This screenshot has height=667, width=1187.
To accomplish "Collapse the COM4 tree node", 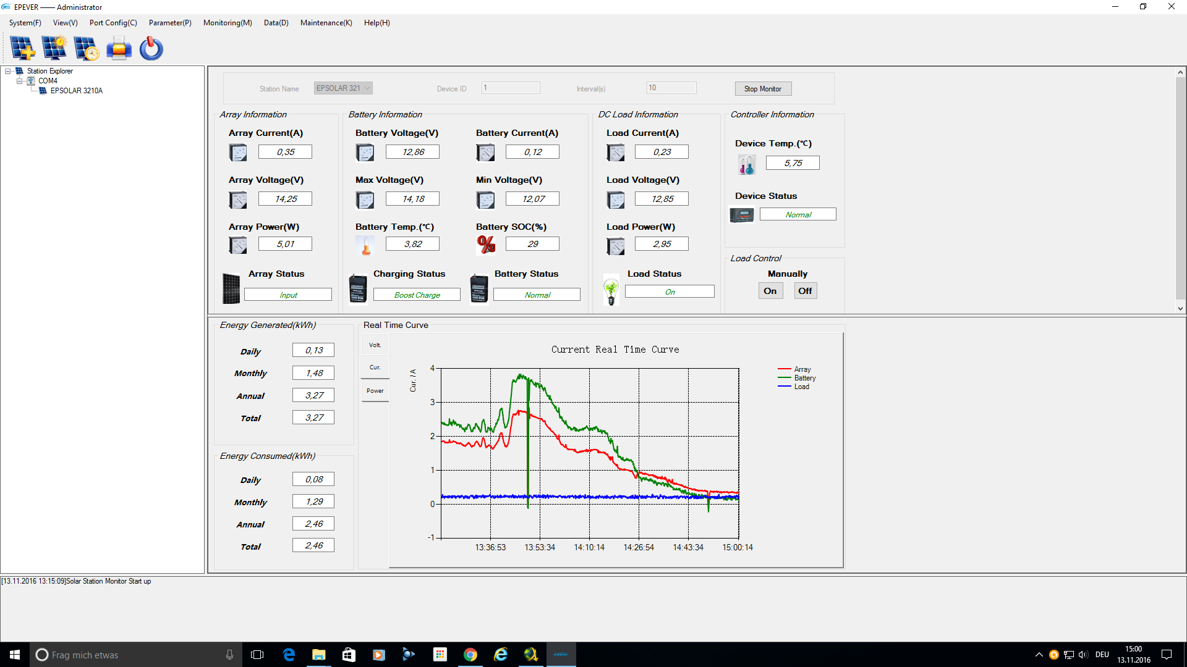I will click(20, 81).
